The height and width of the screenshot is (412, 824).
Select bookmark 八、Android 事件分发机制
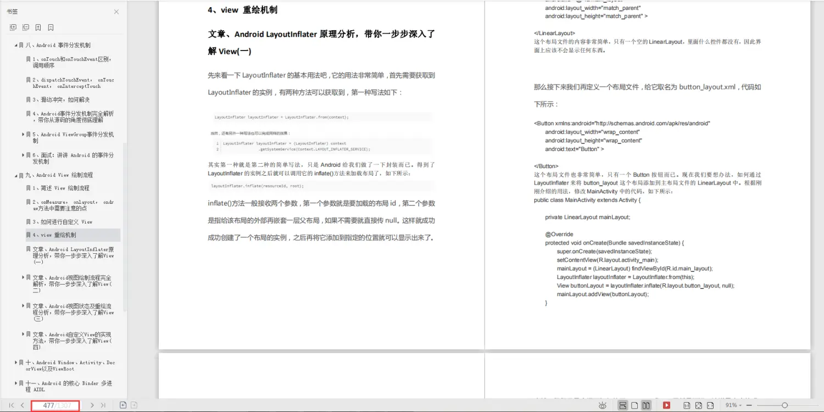point(58,46)
